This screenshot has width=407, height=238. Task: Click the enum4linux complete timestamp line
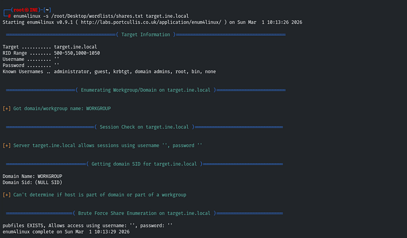[66, 232]
